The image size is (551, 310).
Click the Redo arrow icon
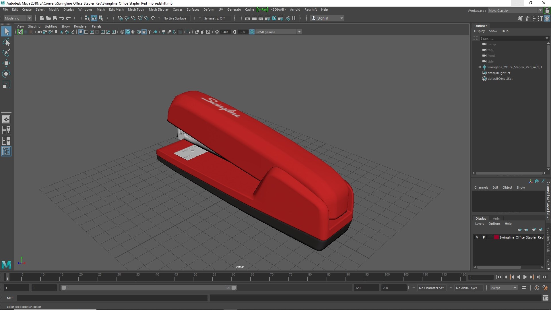pyautogui.click(x=68, y=18)
